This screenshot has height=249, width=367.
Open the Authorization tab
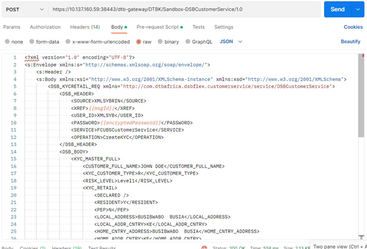[45, 27]
